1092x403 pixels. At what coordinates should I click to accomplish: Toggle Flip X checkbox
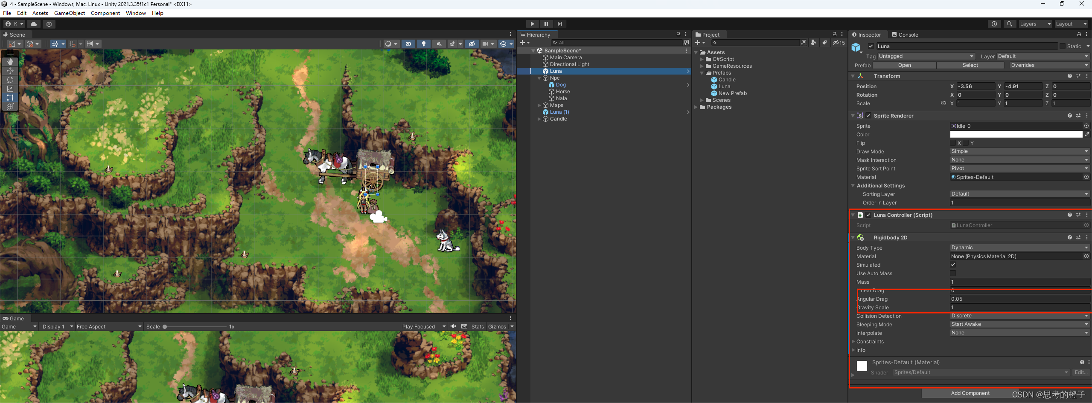click(953, 143)
